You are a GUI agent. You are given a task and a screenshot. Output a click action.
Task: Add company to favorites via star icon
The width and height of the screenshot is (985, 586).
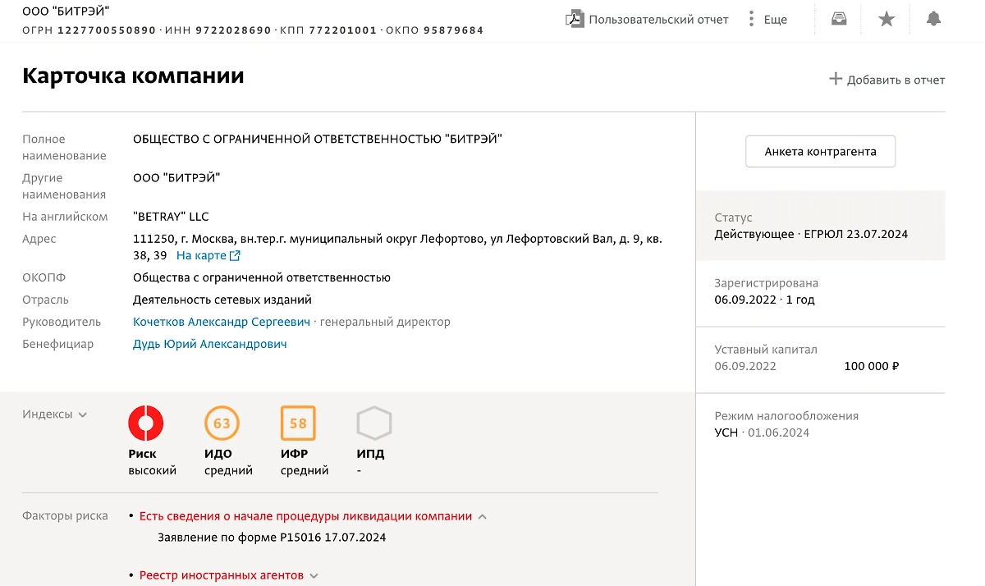(886, 18)
